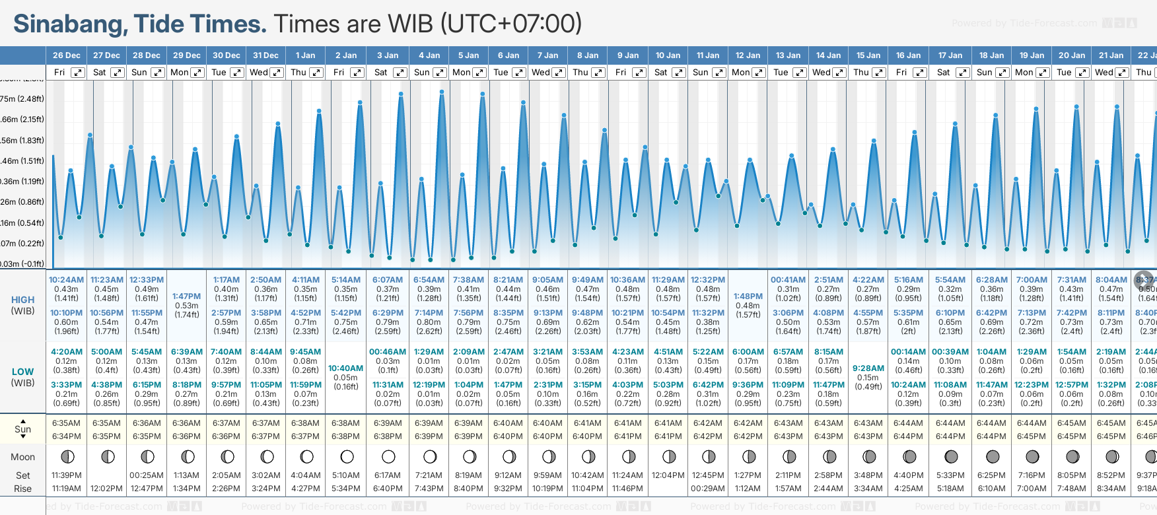Expand the Tue 13 Jan day details
1157x515 pixels.
tap(799, 73)
